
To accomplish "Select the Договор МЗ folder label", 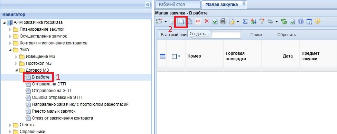I will click(x=37, y=70).
